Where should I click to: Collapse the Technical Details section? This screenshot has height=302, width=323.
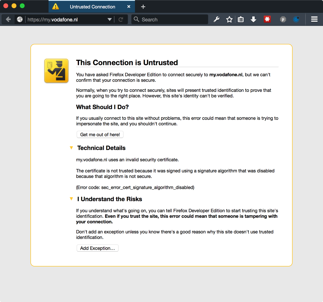pos(71,148)
